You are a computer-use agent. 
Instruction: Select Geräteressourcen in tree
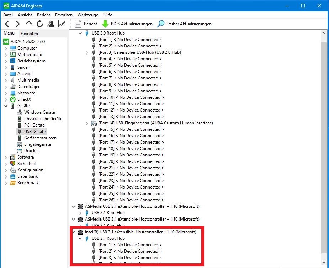40,138
